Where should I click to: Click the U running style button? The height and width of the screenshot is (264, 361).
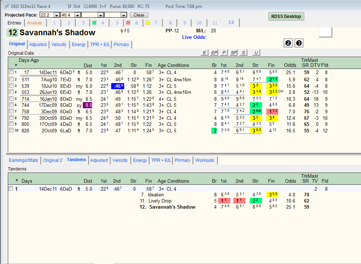click(256, 53)
